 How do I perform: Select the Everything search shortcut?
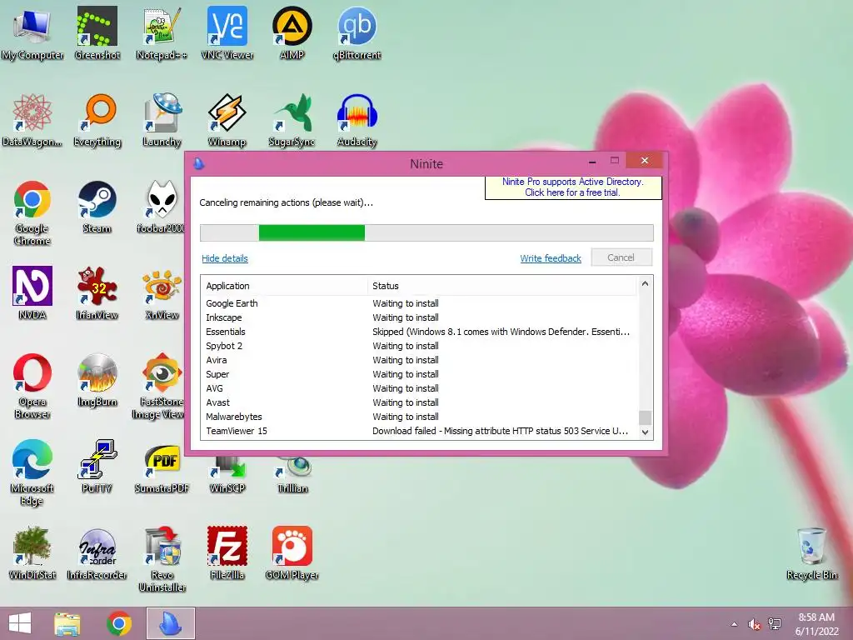coord(97,120)
